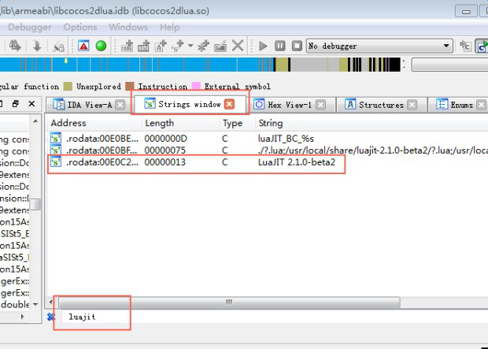Viewport: 488px width, 349px height.
Task: Close the left functions panel
Action: [31, 104]
